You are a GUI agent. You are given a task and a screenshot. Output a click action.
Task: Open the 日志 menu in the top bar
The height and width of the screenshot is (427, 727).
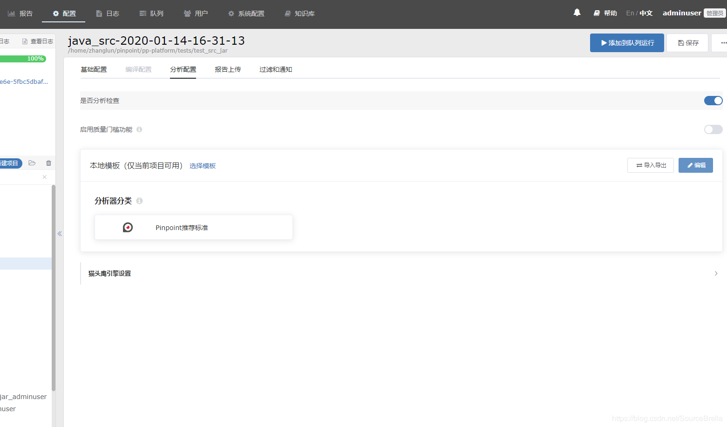(x=108, y=14)
